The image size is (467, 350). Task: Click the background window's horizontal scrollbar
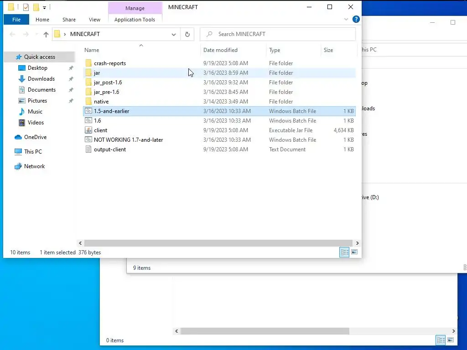click(x=265, y=331)
